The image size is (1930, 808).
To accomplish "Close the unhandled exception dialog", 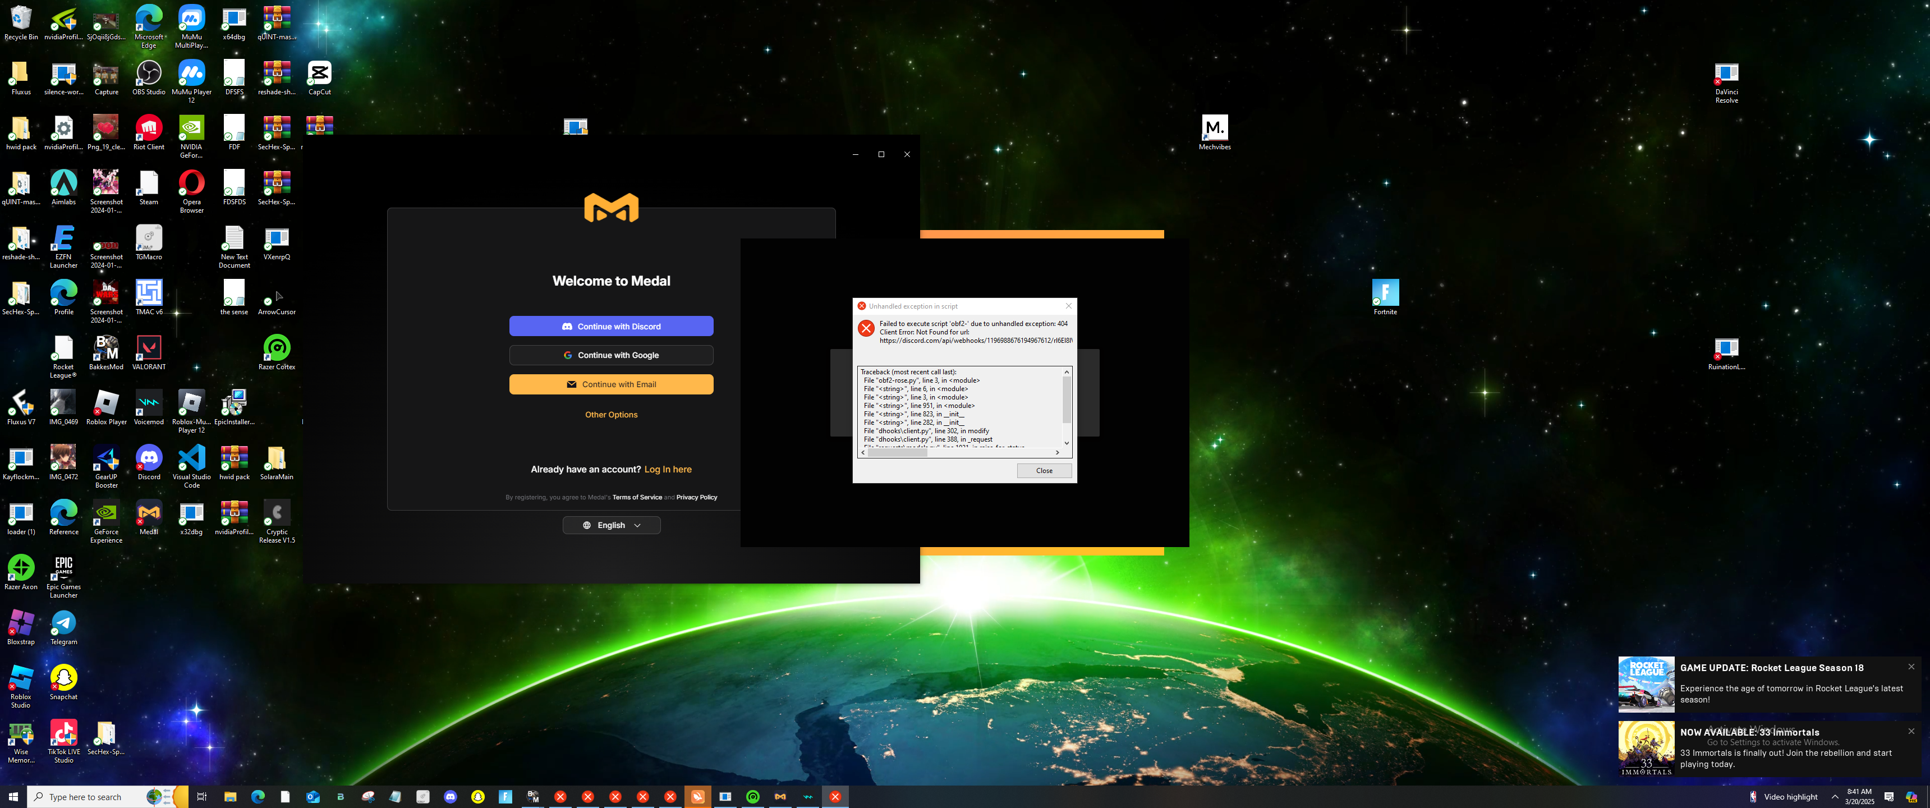I will coord(1044,471).
